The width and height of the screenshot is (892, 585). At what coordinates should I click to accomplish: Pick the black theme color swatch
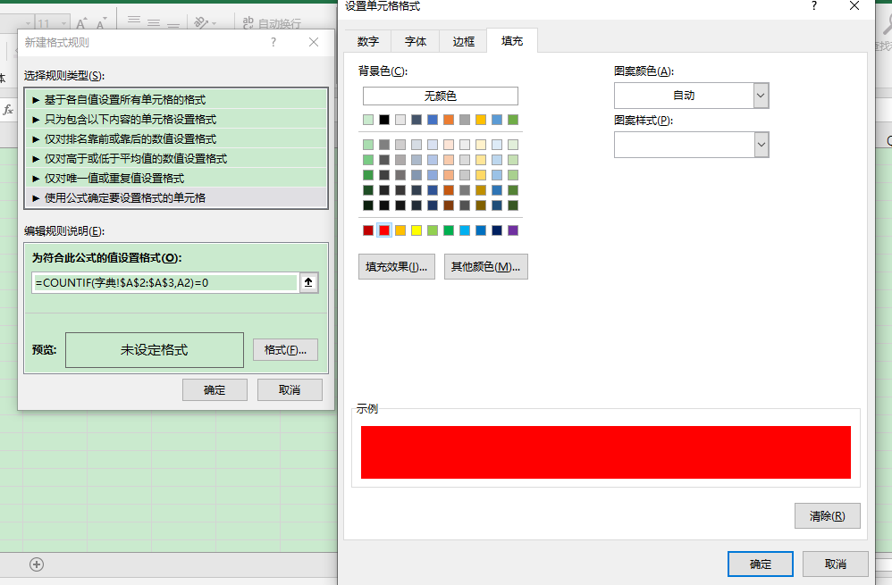[x=384, y=120]
